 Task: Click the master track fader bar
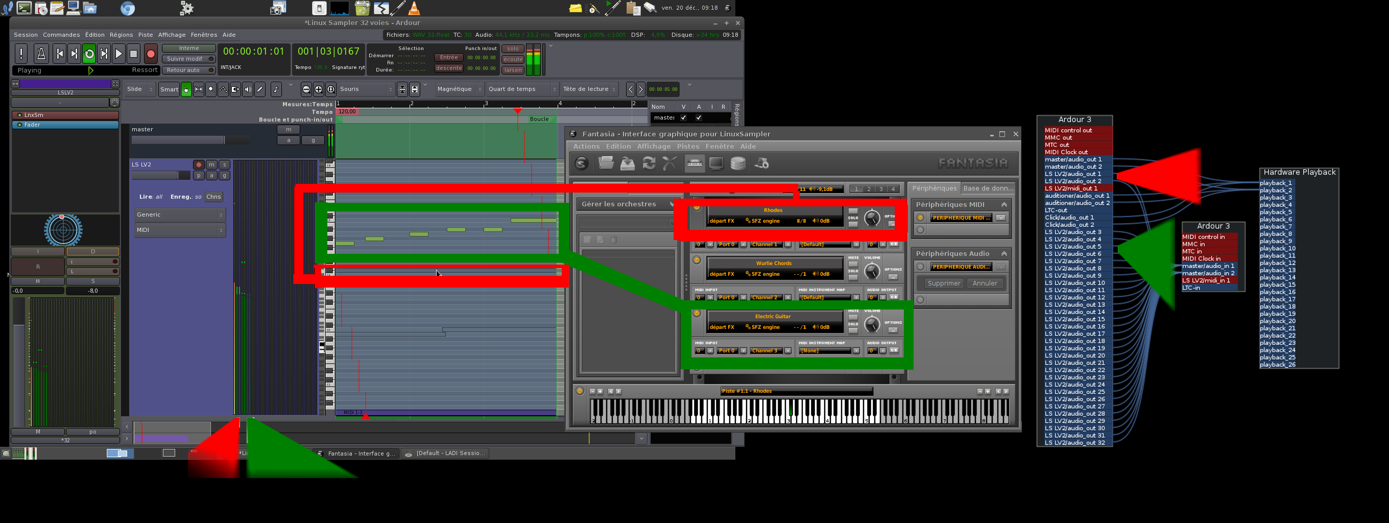coord(190,140)
